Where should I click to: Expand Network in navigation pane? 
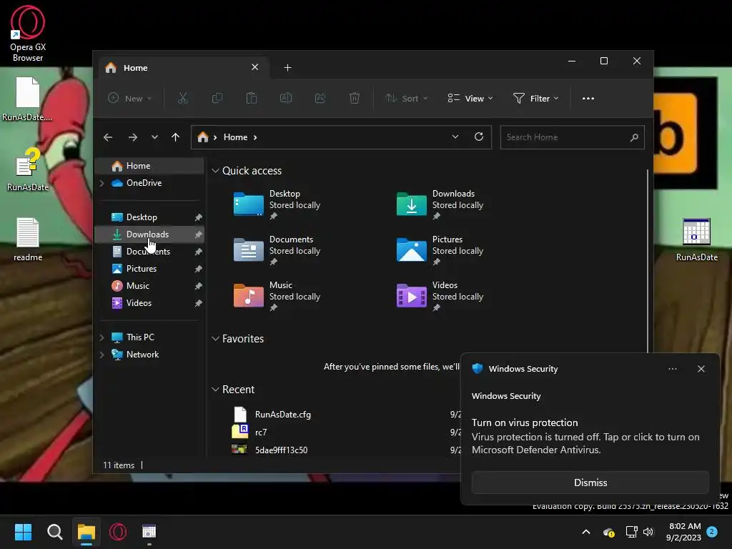(102, 355)
